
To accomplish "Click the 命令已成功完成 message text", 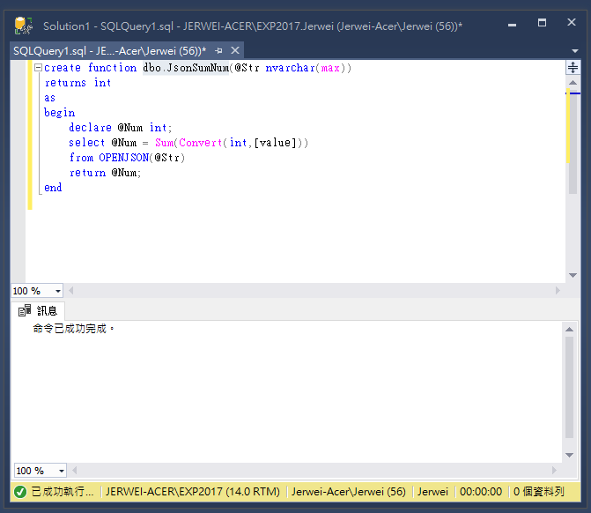I will tap(73, 329).
